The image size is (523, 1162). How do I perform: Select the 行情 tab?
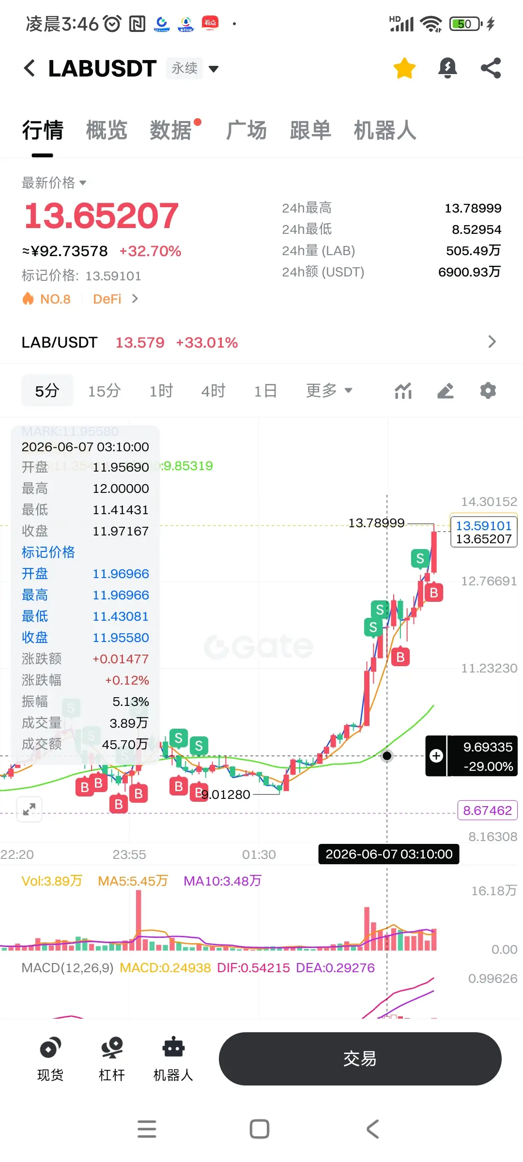43,130
